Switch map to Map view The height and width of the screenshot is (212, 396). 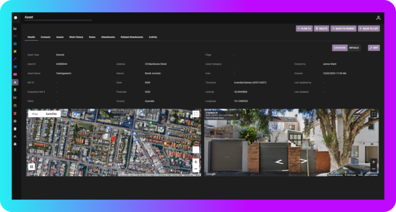point(35,113)
